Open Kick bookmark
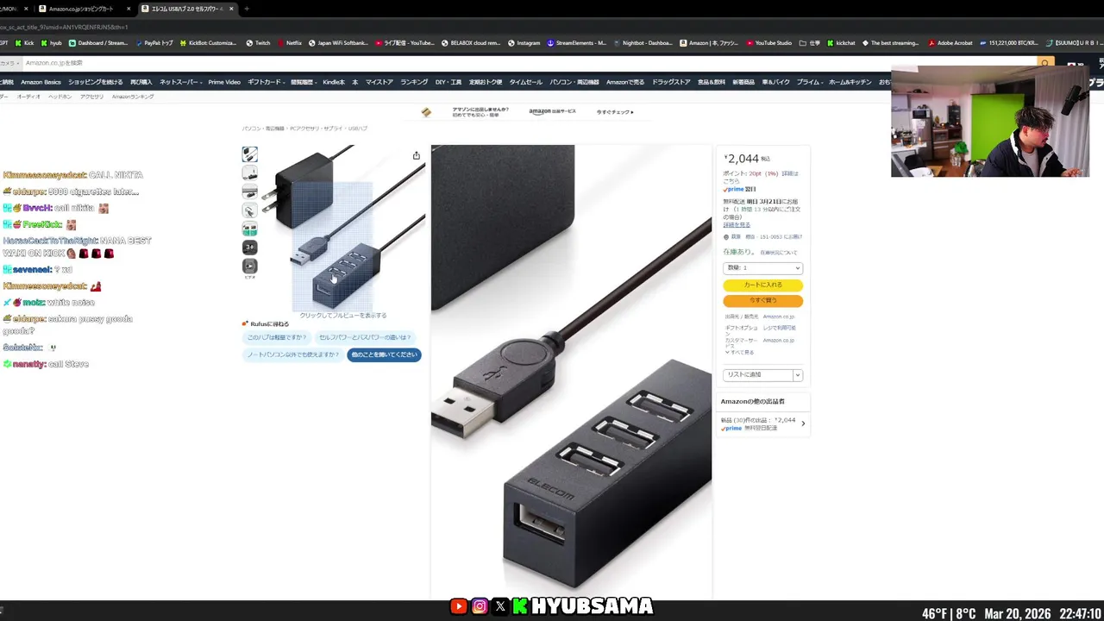Screen dimensions: 1104x621 (24, 42)
